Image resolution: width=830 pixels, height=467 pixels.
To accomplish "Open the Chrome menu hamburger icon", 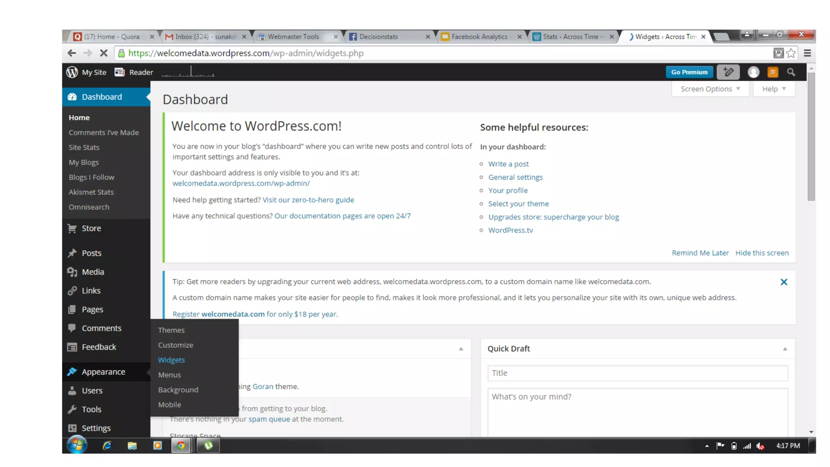I will click(807, 53).
